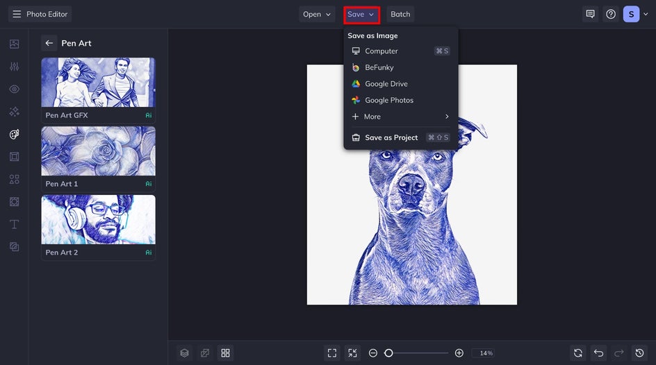Open the feedback message icon
The width and height of the screenshot is (656, 365).
point(590,14)
